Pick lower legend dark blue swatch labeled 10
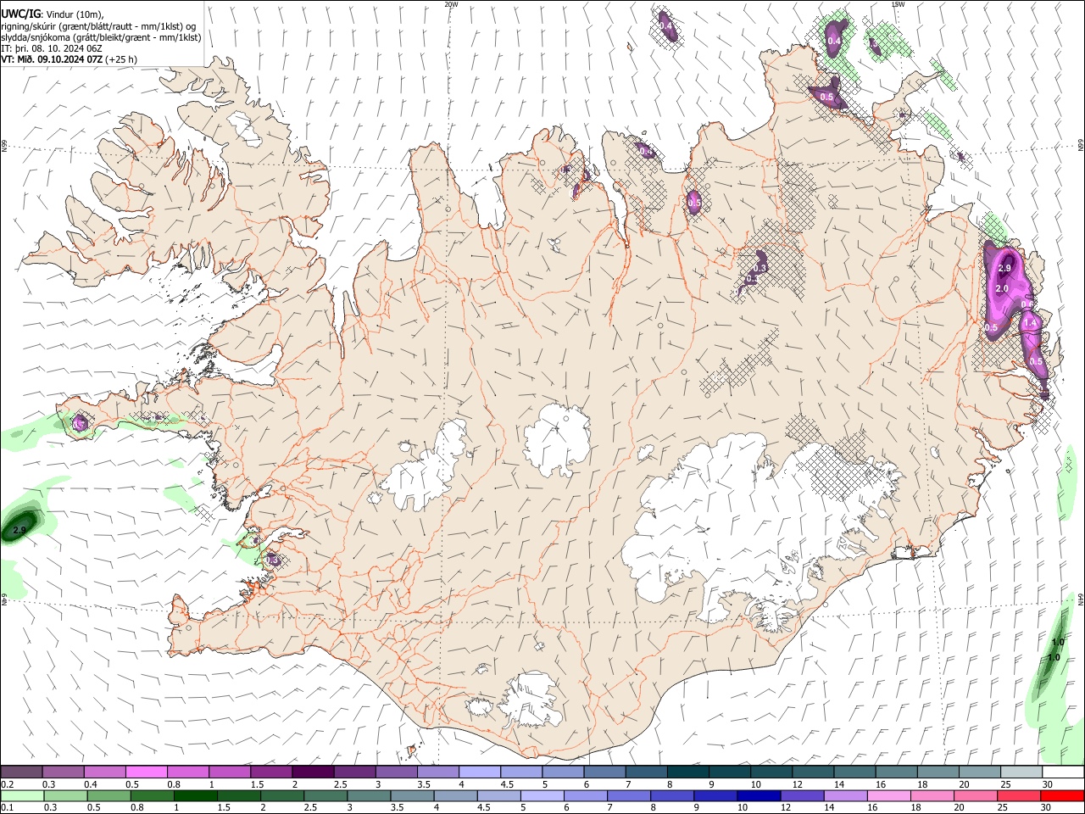 tap(758, 796)
